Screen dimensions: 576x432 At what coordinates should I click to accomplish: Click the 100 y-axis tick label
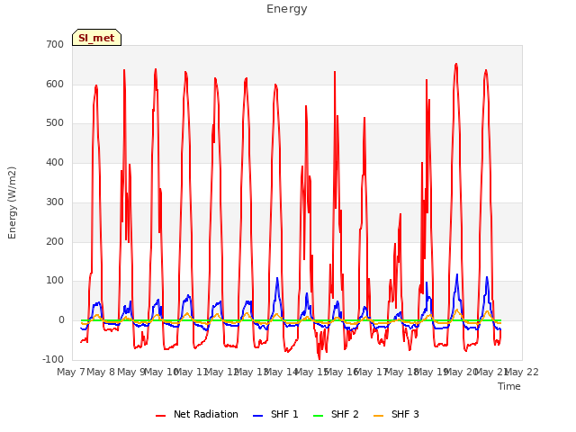(x=55, y=281)
